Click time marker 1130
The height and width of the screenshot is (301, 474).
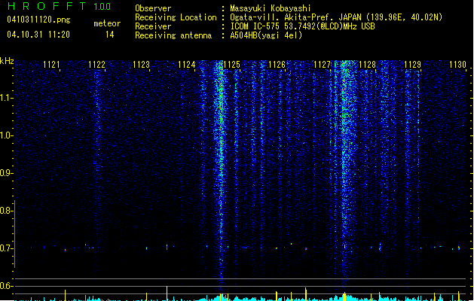tap(457, 65)
